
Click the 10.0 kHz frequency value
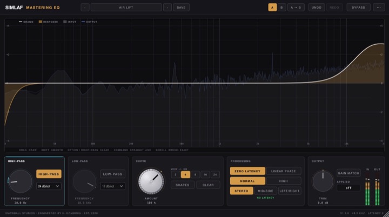pyautogui.click(x=84, y=203)
